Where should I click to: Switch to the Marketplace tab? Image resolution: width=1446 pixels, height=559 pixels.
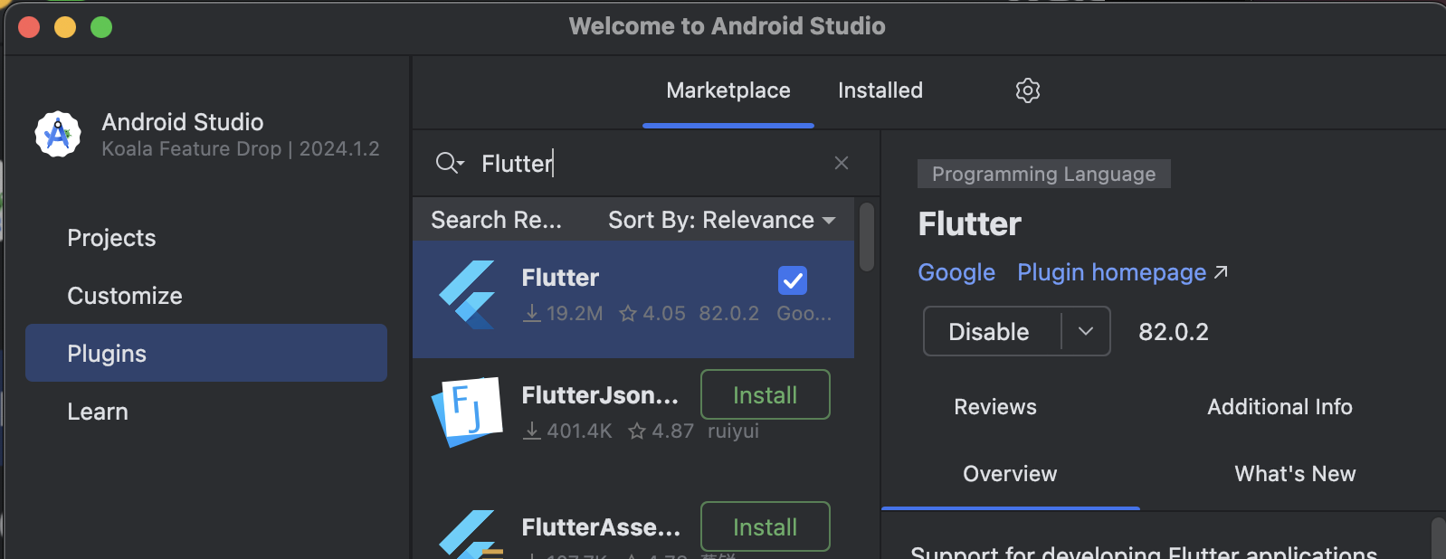tap(728, 90)
